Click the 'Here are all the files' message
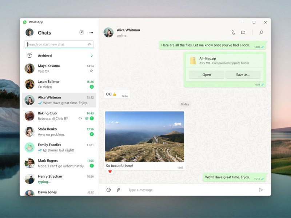Screen dimensions: 291x218 [x=212, y=45]
